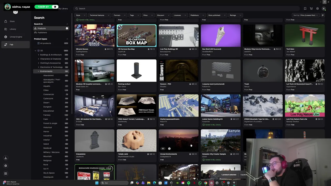Open 3D Cartoon Box Map thumbnail
This screenshot has height=186, width=331.
tap(137, 36)
